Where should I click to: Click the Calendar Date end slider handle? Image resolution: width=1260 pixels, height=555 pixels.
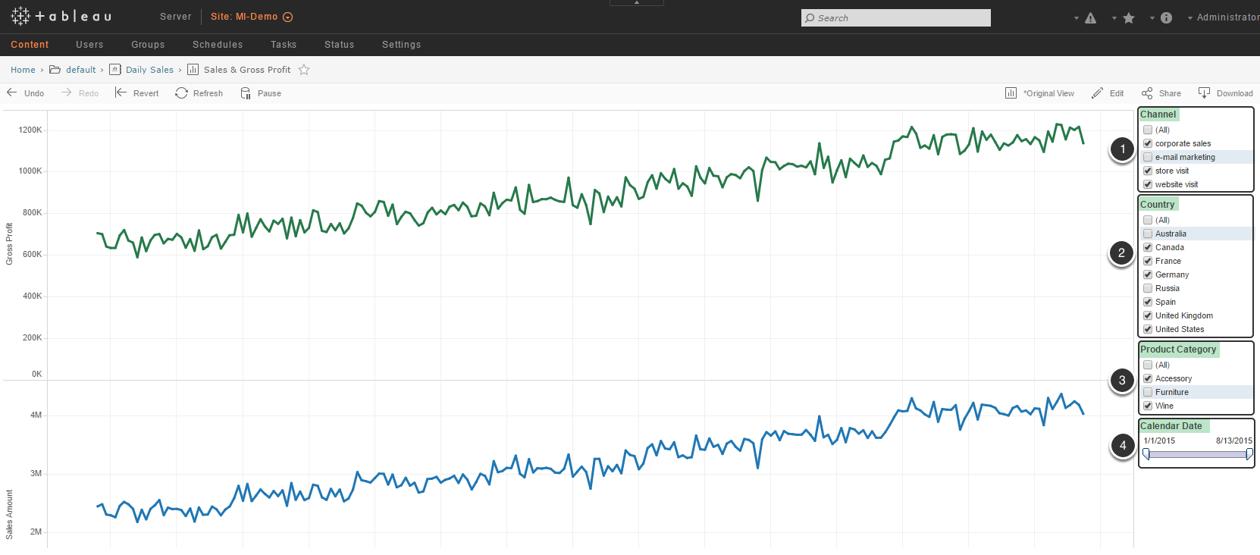point(1249,454)
